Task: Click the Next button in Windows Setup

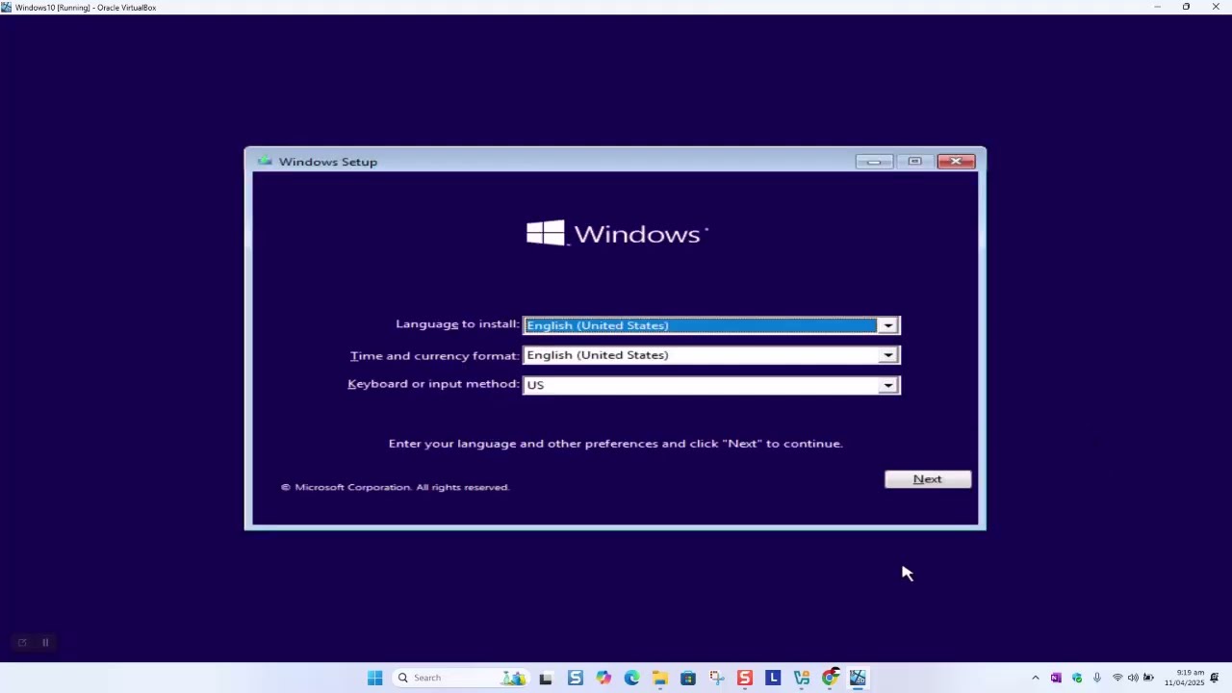Action: pyautogui.click(x=928, y=479)
